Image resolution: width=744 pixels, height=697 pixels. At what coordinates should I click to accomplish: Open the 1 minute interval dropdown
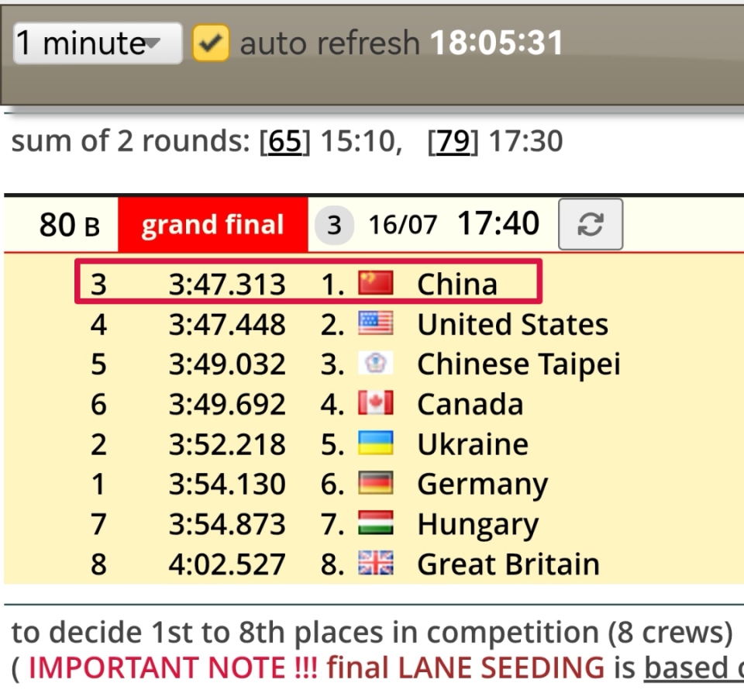tap(98, 43)
